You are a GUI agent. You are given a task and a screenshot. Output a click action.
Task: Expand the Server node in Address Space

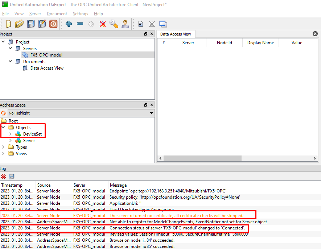[x=11, y=140]
